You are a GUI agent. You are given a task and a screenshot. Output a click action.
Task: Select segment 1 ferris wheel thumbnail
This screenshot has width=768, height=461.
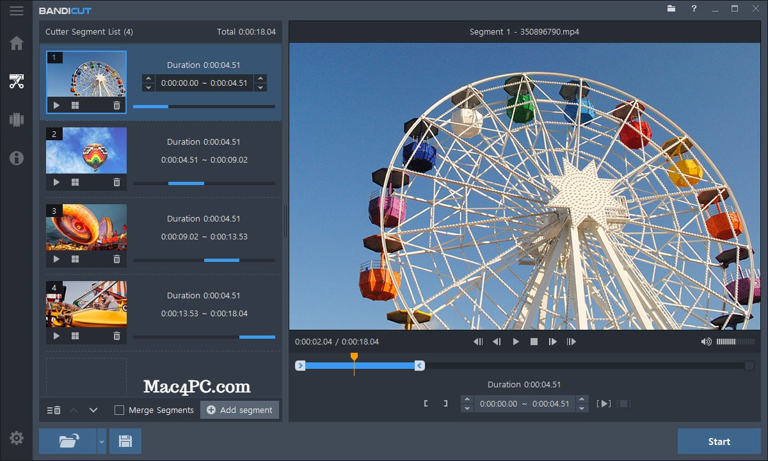point(86,74)
